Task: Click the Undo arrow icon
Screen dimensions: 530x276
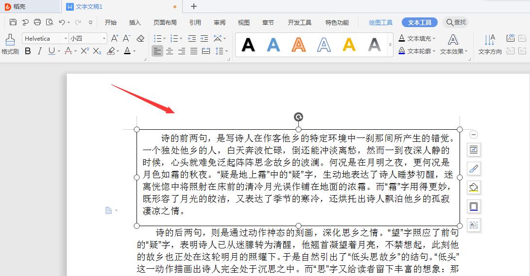Action: 62,22
